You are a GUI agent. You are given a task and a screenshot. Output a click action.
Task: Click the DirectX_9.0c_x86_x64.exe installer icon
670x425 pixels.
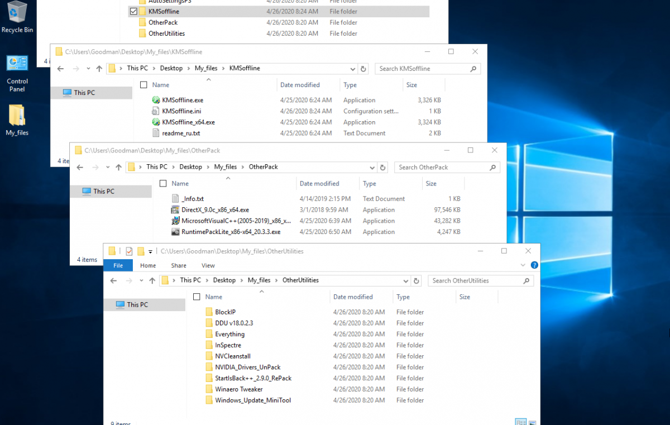pyautogui.click(x=175, y=210)
